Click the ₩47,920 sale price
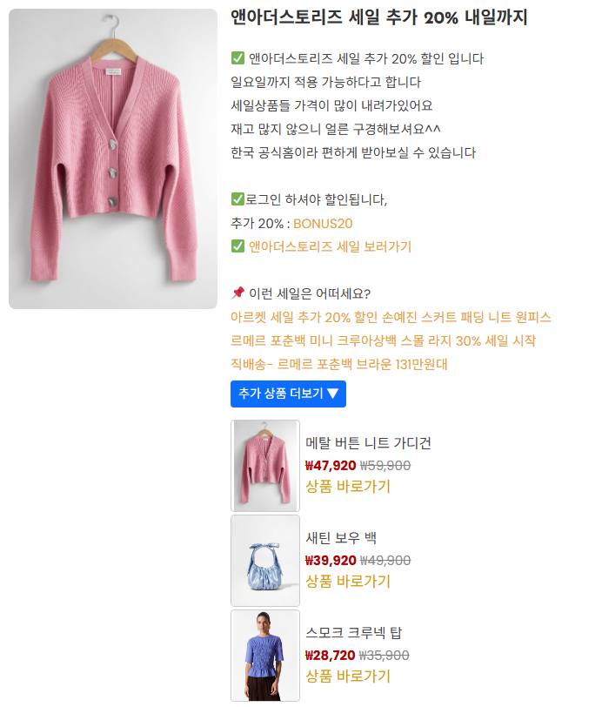 point(331,465)
